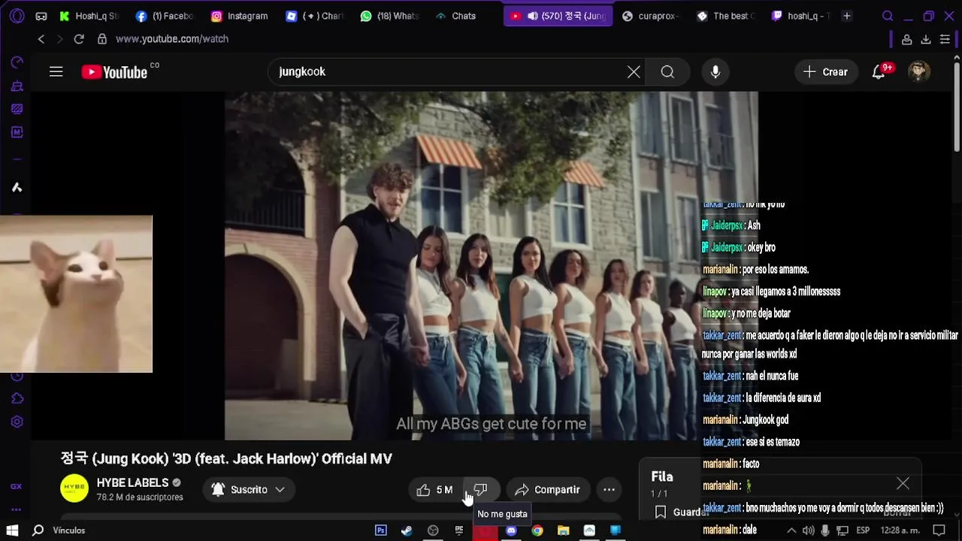962x541 pixels.
Task: Open the account avatar menu
Action: coord(919,71)
